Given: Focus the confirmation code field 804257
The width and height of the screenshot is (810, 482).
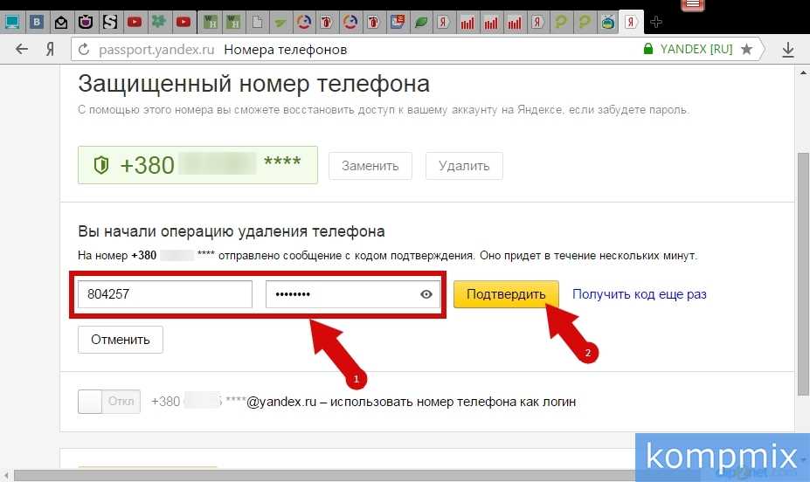Looking at the screenshot, I should click(165, 294).
